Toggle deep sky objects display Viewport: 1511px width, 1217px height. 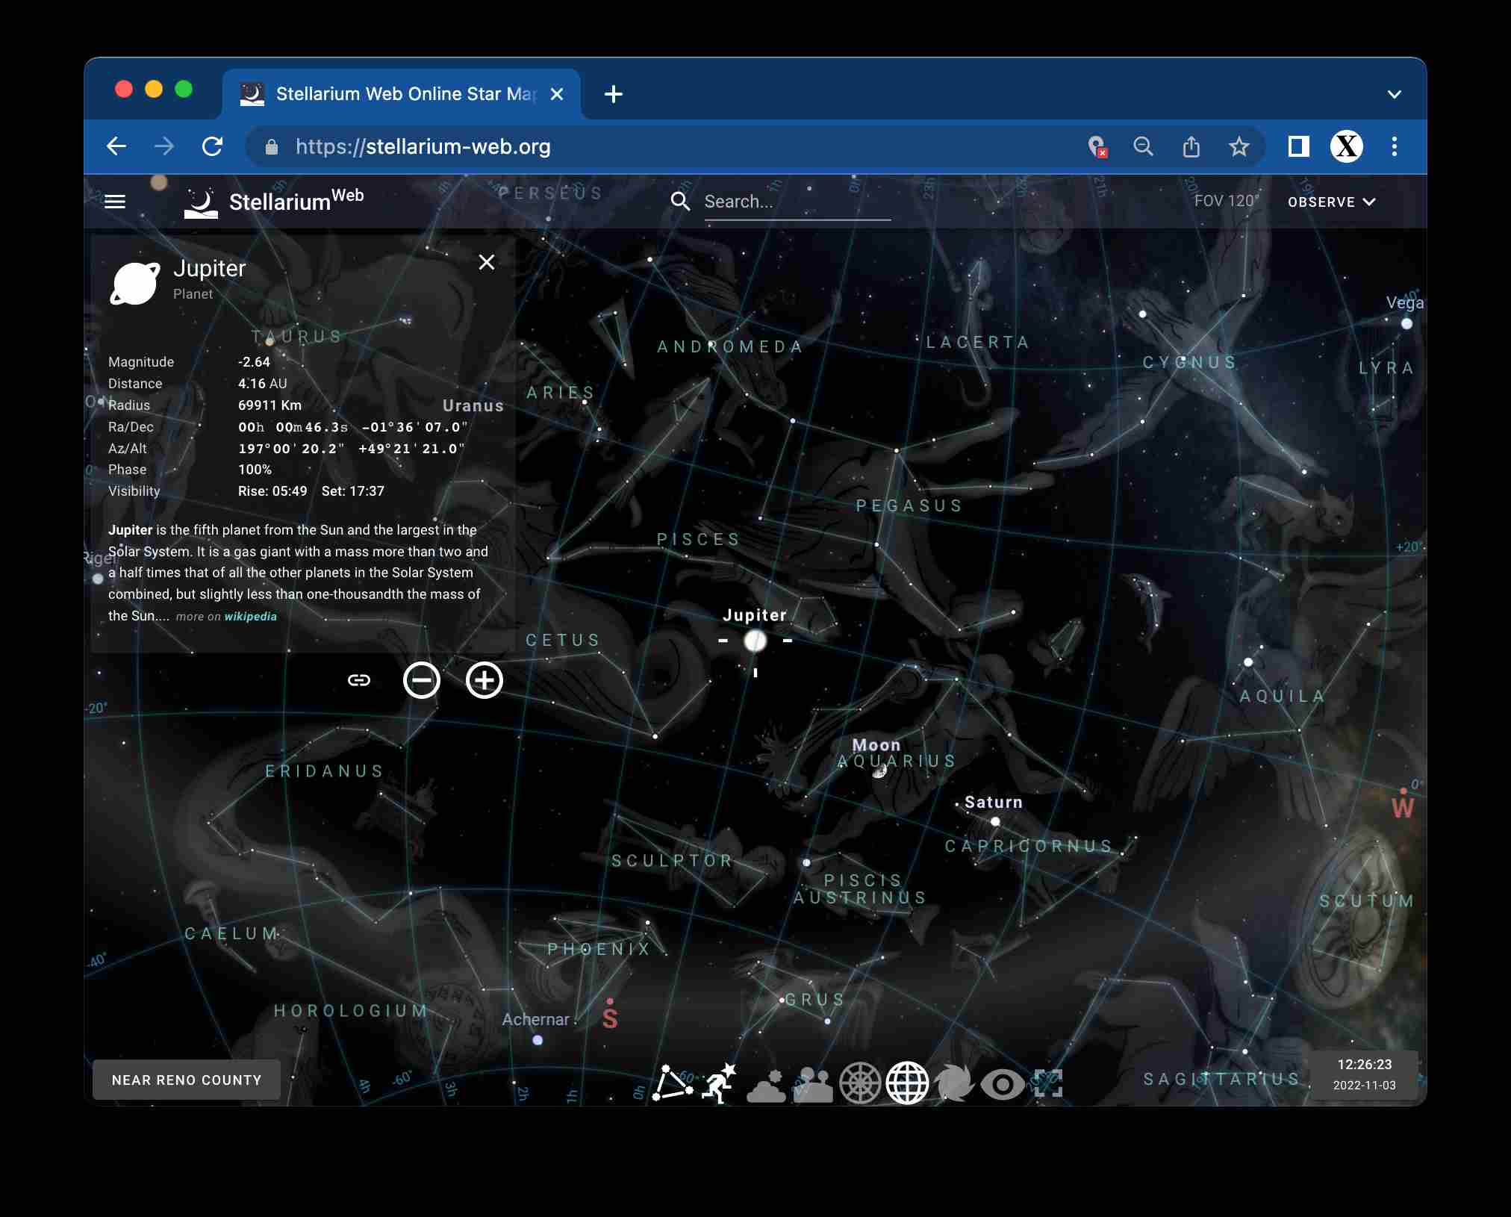(954, 1083)
